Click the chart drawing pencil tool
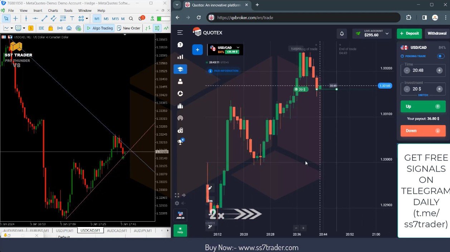This screenshot has width=450, height=252. [210, 188]
